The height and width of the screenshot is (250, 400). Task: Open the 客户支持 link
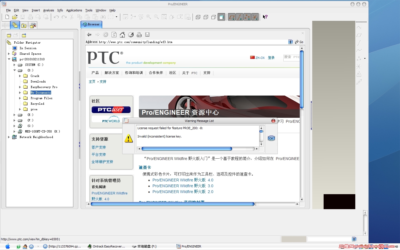[99, 147]
